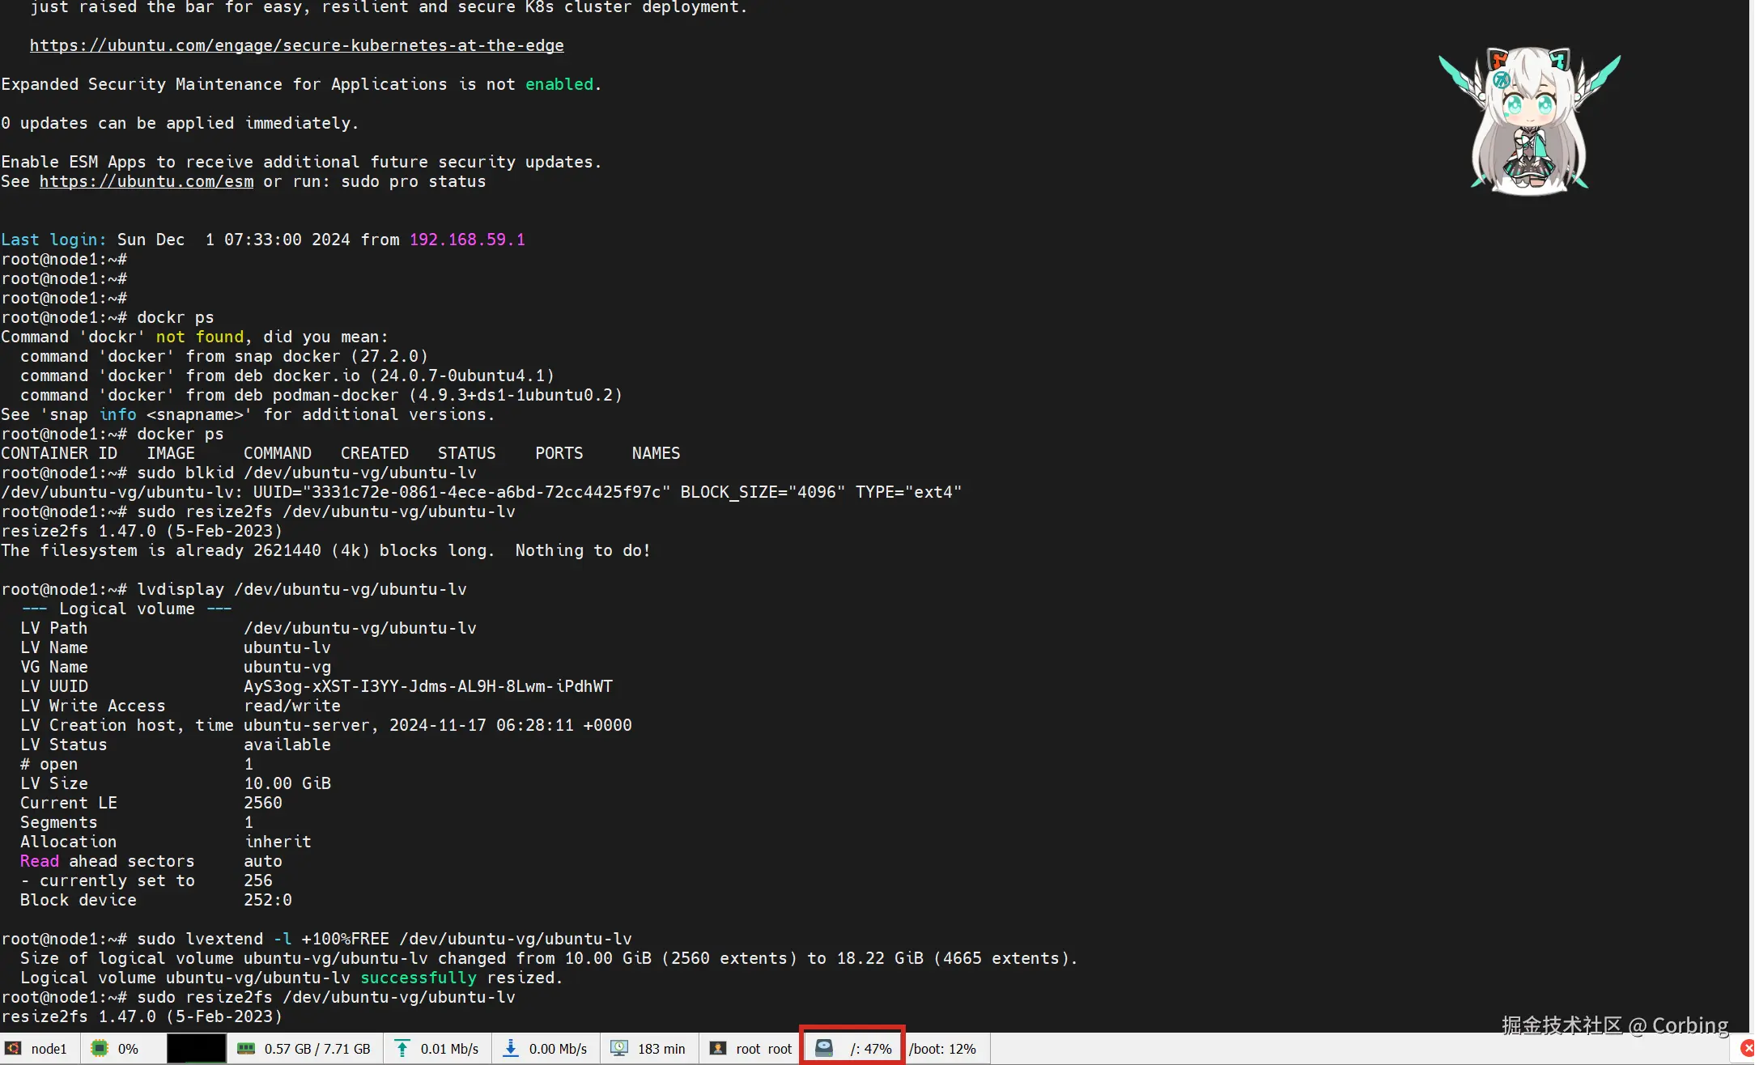This screenshot has width=1755, height=1065.
Task: Click the 0.01 Mb/s upload rate text
Action: [x=449, y=1049]
